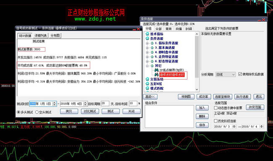Click binoculars icon beside 强悍波段 formula

click(156, 75)
